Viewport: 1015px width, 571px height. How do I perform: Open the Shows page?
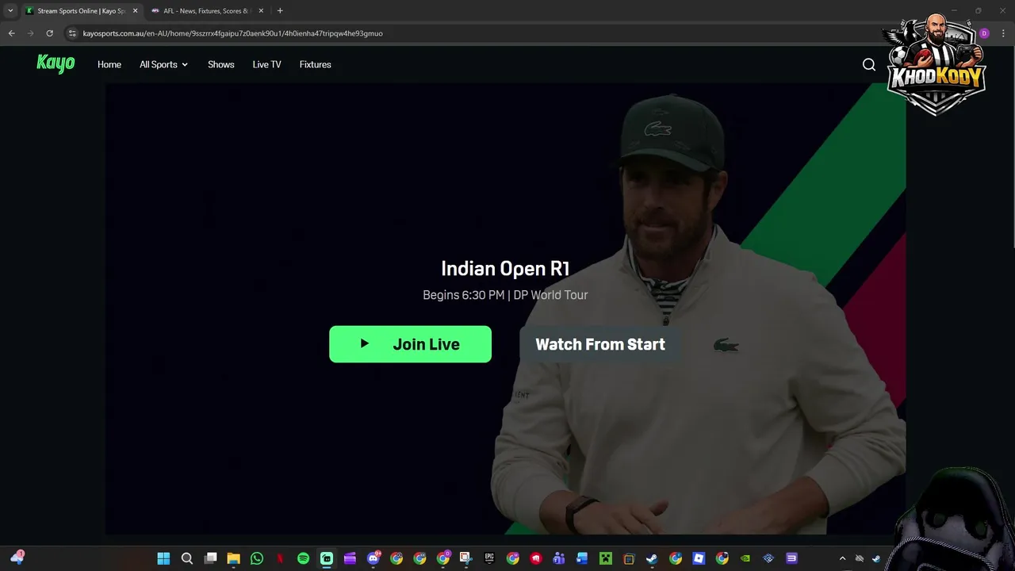click(220, 64)
